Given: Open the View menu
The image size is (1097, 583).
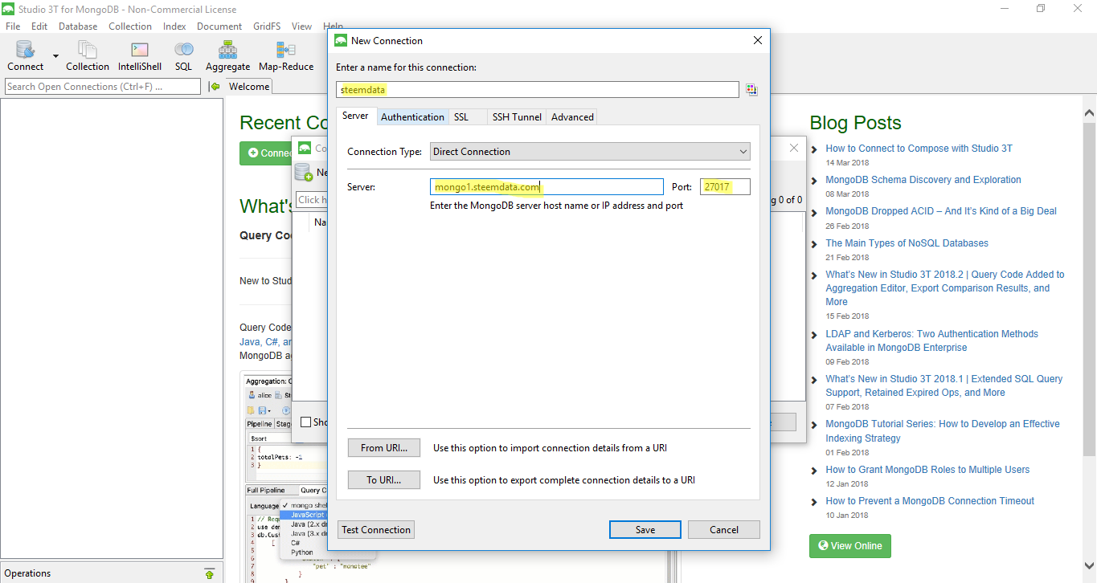Looking at the screenshot, I should click(x=302, y=26).
